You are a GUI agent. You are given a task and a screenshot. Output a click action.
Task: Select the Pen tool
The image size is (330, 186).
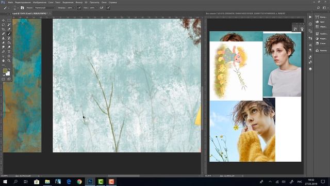point(3,52)
